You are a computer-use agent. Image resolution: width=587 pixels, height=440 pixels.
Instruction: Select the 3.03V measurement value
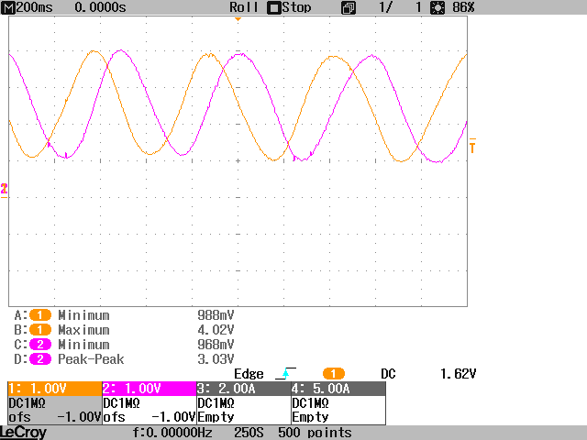216,359
